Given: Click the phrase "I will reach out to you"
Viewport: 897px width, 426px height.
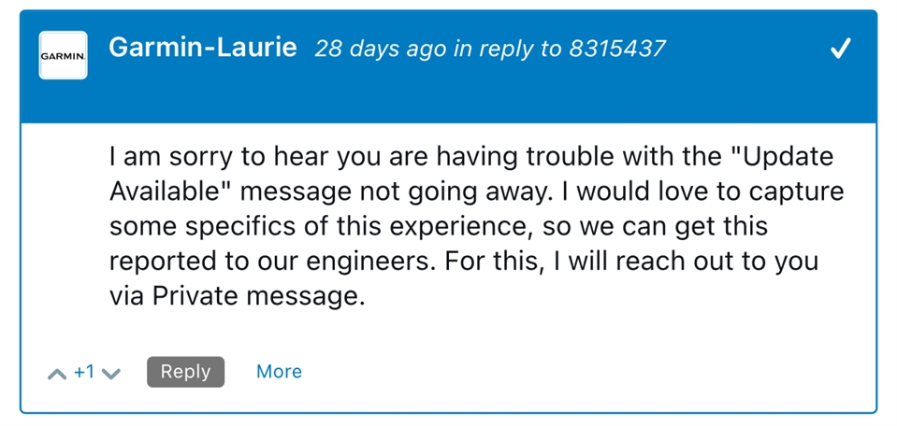Looking at the screenshot, I should coord(691,262).
